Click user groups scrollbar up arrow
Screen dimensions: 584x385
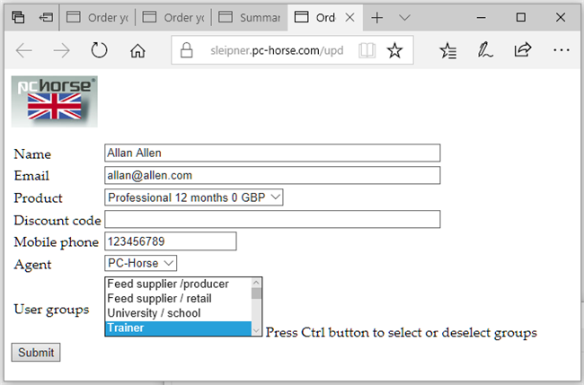pyautogui.click(x=256, y=283)
